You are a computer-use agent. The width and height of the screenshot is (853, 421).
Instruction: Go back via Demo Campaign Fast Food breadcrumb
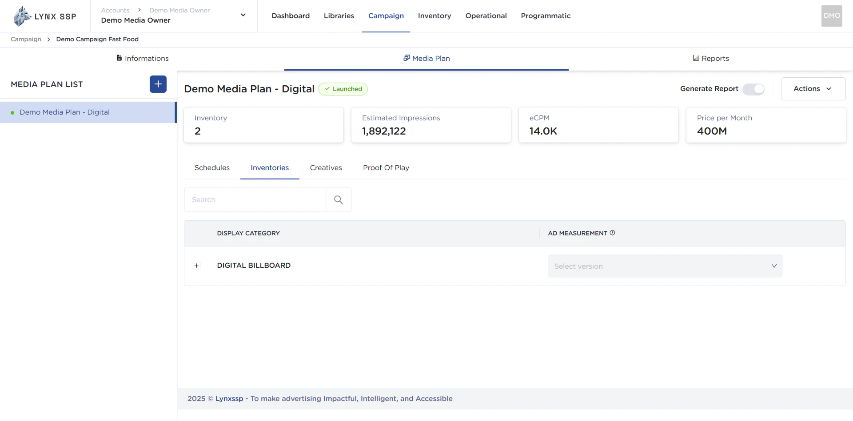click(97, 39)
